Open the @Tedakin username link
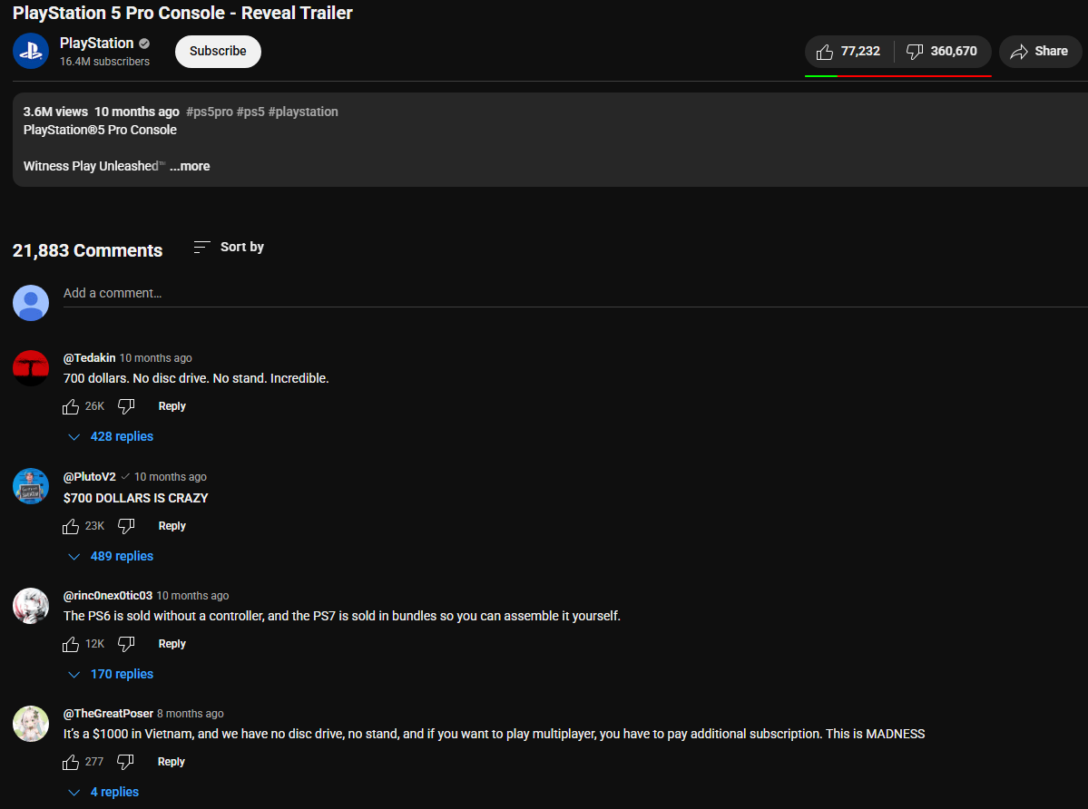 click(90, 357)
